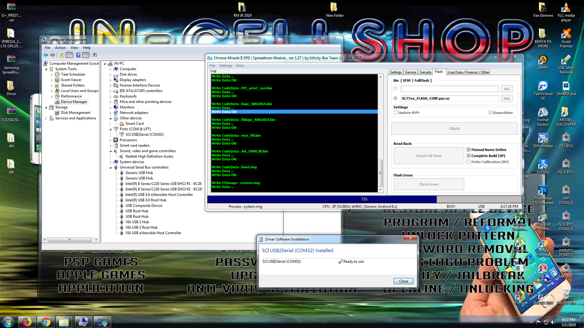The image size is (584, 328).
Task: Open Format Factory desktop shortcut
Action: tap(542, 117)
